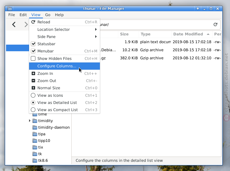Viewport: 230px width, 171px height.
Task: Click the reload icon in the location bar
Action: pos(215,24)
